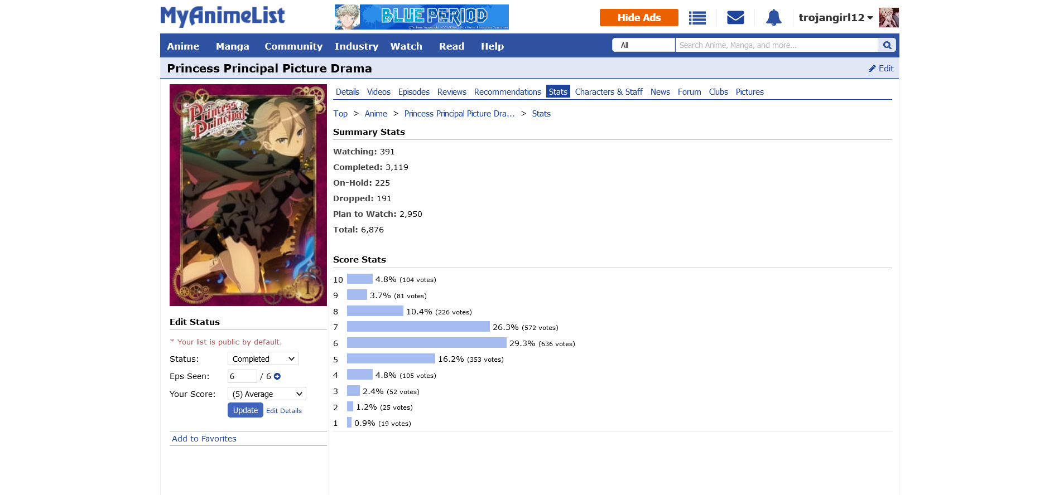Open the anime list icon in header
1059x495 pixels.
(x=697, y=18)
